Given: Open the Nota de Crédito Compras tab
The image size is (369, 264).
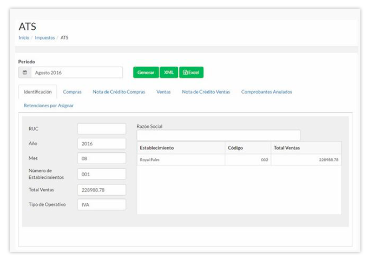Looking at the screenshot, I should tap(119, 92).
